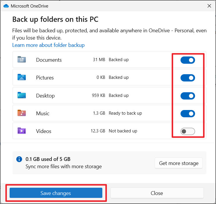Image resolution: width=216 pixels, height=204 pixels.
Task: Click the Music folder icon
Action: (x=22, y=113)
